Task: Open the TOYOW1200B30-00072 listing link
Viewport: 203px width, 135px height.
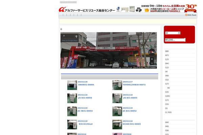Action: tap(134, 85)
